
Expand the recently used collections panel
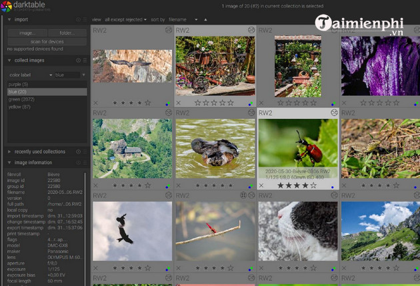(10, 152)
